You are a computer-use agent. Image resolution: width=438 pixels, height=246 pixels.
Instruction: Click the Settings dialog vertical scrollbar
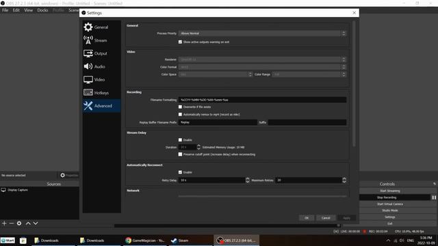point(354,83)
